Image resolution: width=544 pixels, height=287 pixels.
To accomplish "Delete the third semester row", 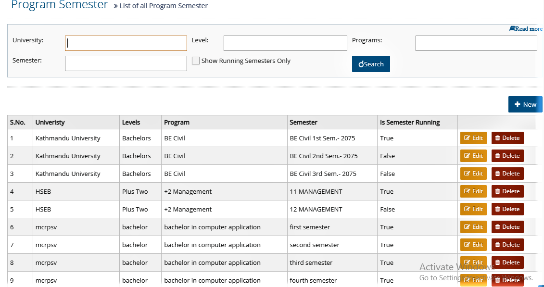I will [507, 262].
